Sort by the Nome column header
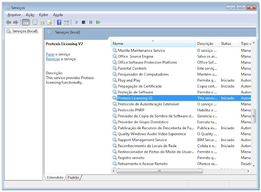The height and width of the screenshot is (192, 261). 153,44
